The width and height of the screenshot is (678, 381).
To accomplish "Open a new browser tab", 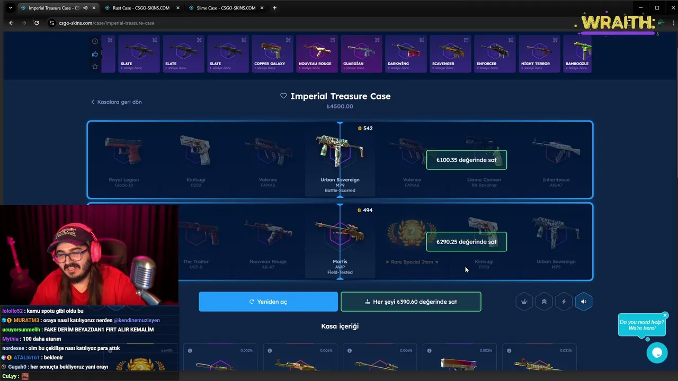I will tap(274, 8).
